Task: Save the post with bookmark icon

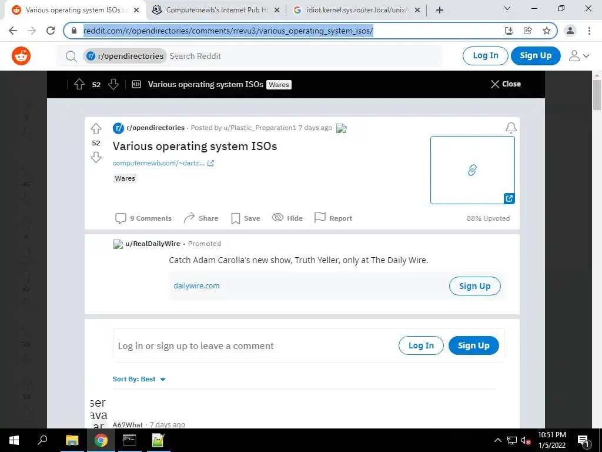Action: [245, 218]
